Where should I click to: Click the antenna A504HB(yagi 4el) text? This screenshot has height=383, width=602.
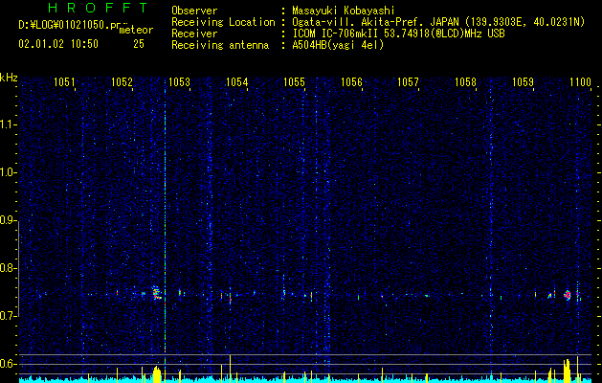tap(338, 45)
